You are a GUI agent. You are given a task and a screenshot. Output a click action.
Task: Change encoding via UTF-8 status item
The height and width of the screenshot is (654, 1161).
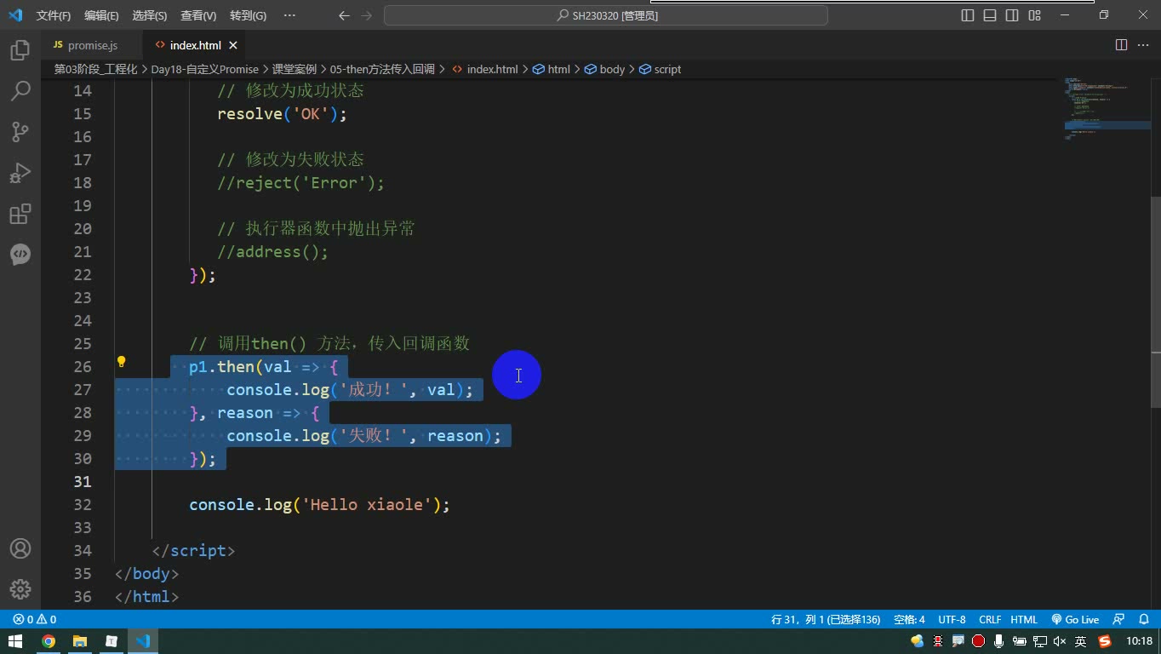[952, 620]
